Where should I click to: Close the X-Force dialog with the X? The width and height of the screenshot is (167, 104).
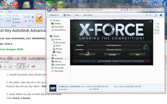(151, 21)
